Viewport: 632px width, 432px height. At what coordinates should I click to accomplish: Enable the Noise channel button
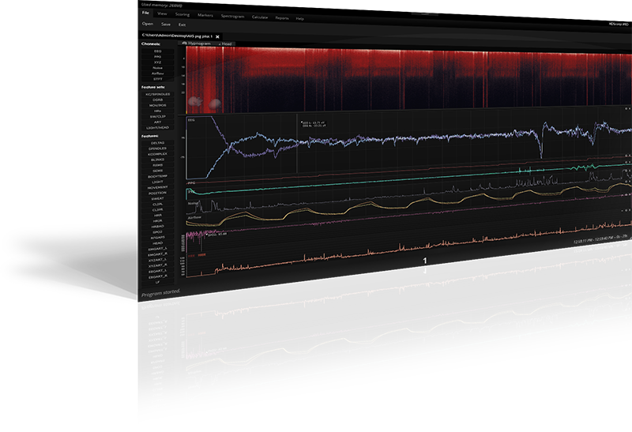158,66
